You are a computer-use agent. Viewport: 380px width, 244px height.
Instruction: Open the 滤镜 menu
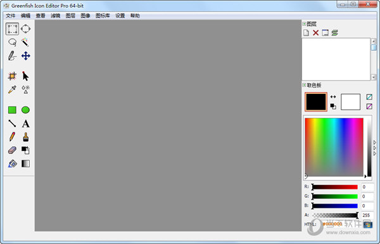coord(56,16)
